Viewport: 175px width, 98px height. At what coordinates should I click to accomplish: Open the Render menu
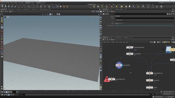pyautogui.click(x=8, y=3)
